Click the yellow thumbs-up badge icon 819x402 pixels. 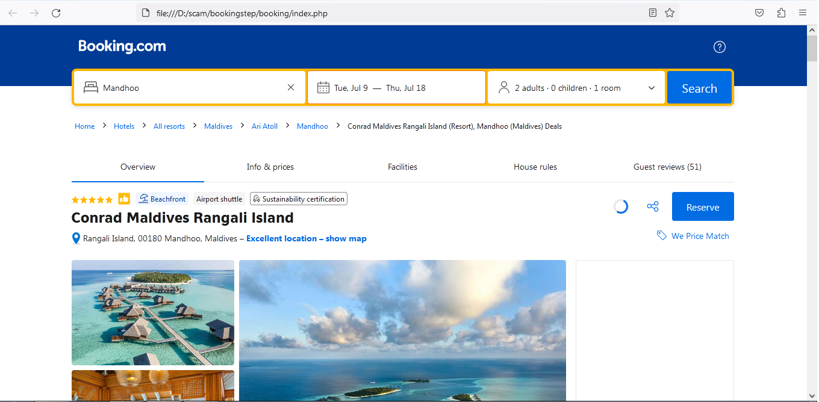[x=124, y=199]
